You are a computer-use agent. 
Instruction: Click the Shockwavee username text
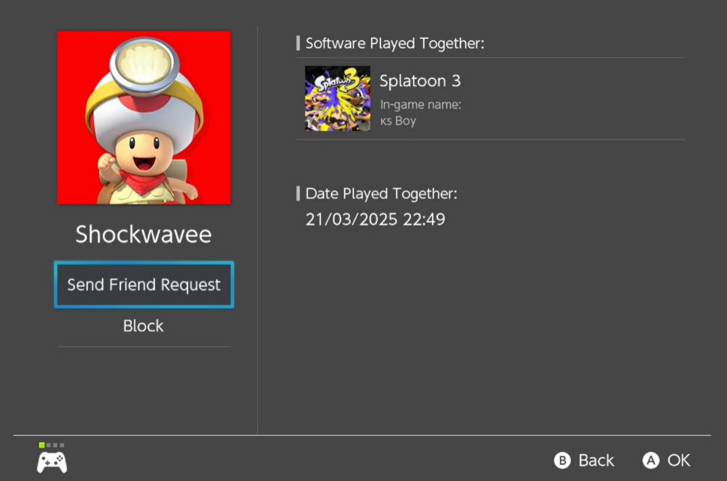[144, 234]
